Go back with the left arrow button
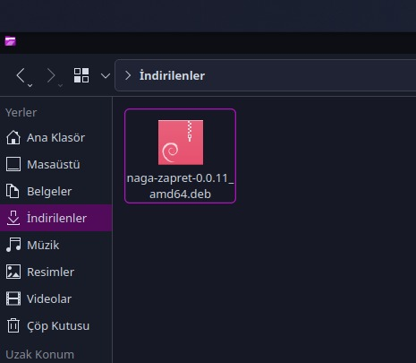This screenshot has width=416, height=363. 21,75
